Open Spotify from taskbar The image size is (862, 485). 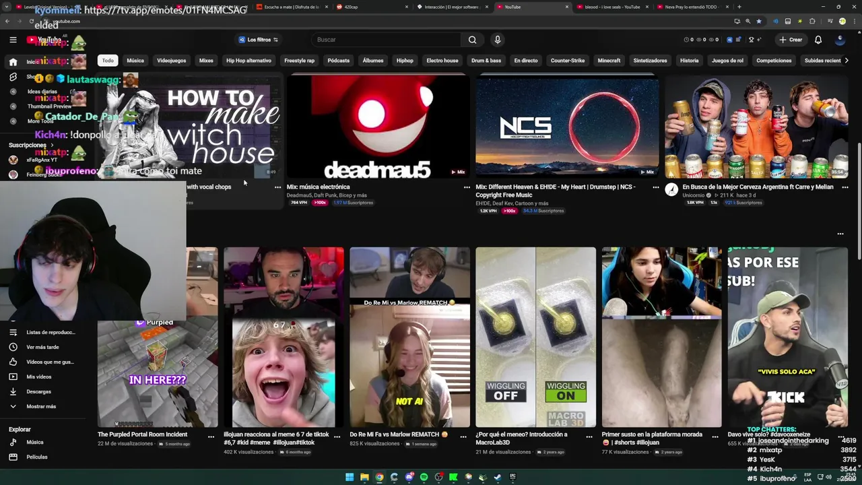(x=424, y=477)
